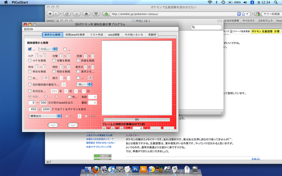Enable the 防御を無視 checkbox

78,61
